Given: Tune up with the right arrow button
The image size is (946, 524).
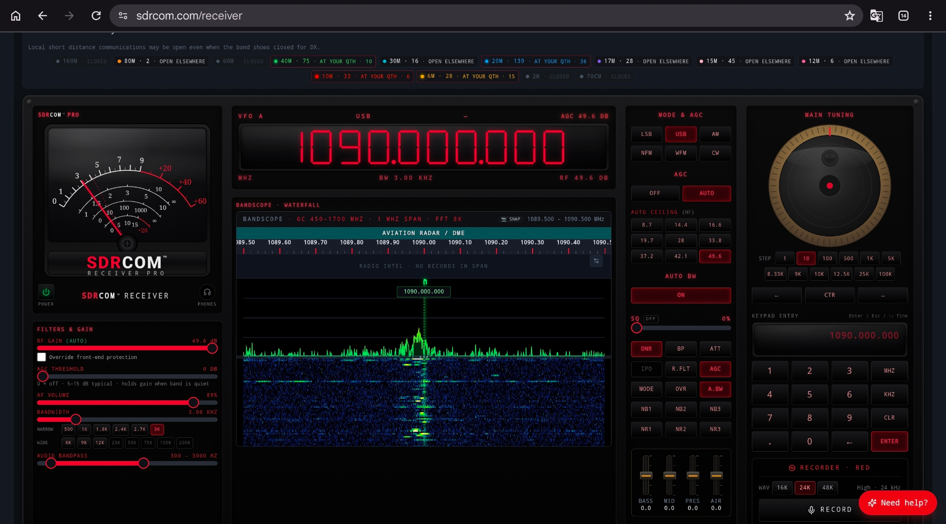Looking at the screenshot, I should pyautogui.click(x=882, y=295).
